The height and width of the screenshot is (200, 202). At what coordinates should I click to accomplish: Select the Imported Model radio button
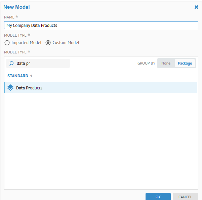tap(7, 43)
